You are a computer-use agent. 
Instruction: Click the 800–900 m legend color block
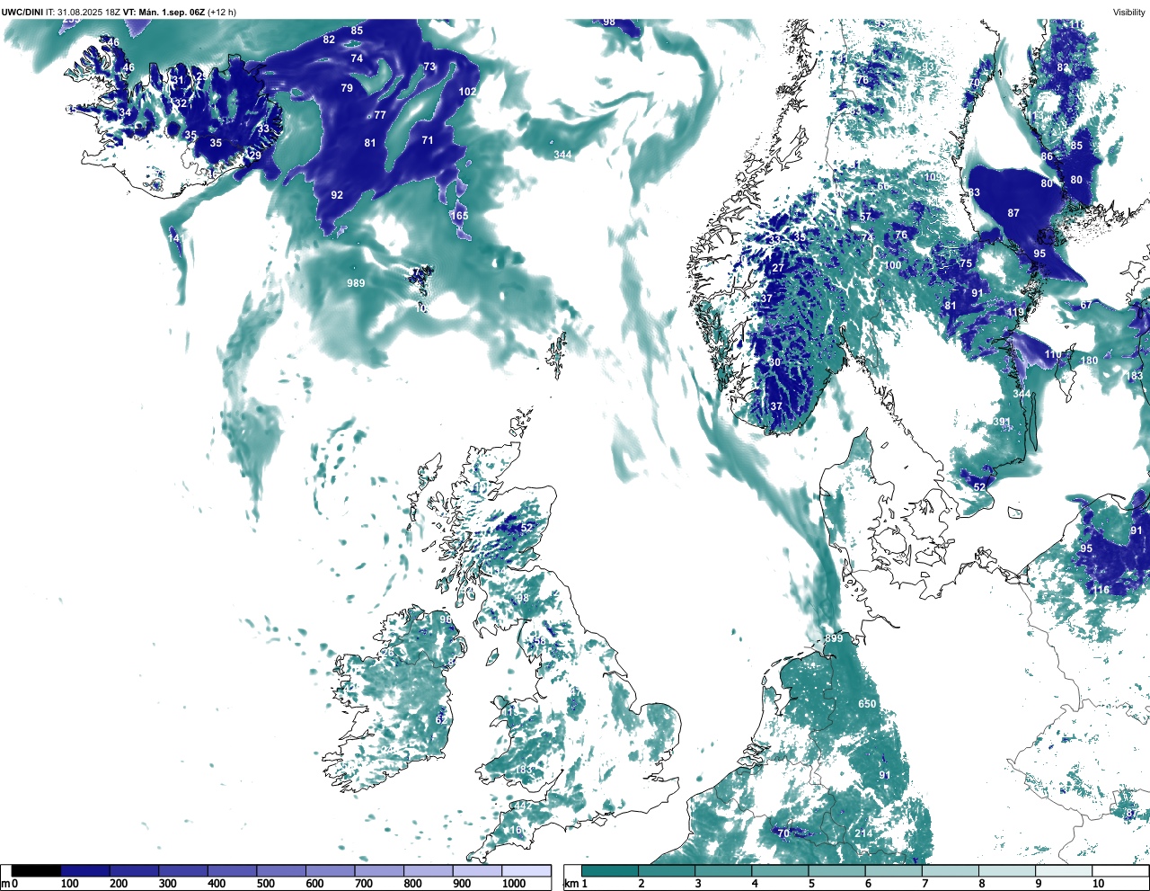[x=428, y=870]
